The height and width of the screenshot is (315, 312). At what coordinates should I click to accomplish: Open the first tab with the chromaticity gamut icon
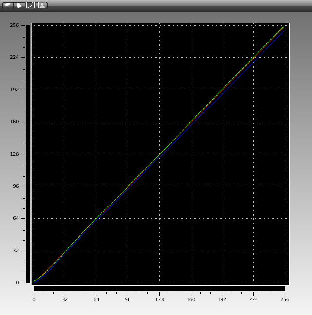8,5
